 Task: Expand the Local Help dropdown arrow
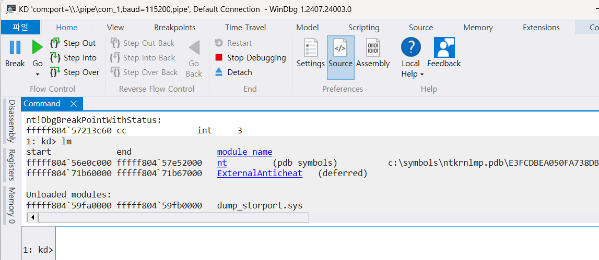pyautogui.click(x=422, y=75)
